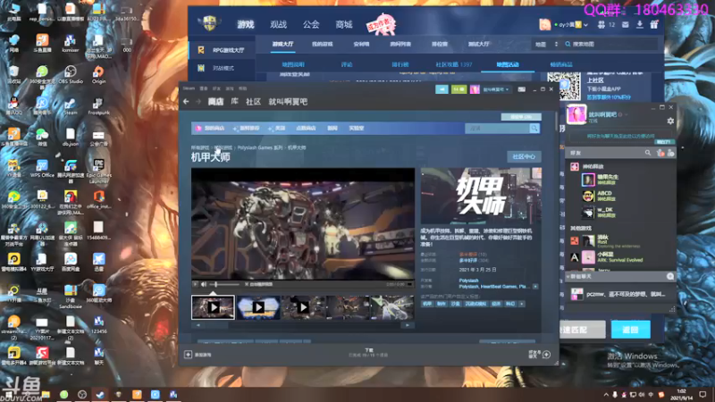Open the Frostpunk desktop icon
Screen dimensions: 715x402
(98, 105)
